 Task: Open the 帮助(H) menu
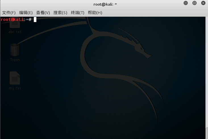point(95,13)
